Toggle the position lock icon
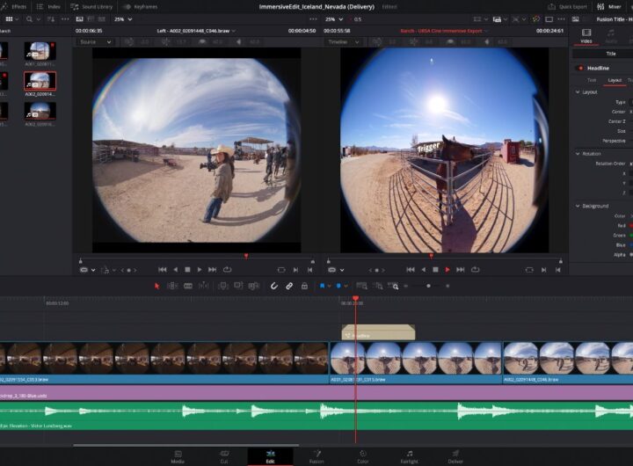Image resolution: width=633 pixels, height=466 pixels. tap(304, 286)
